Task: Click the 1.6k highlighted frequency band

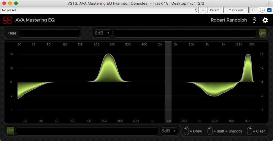Action: pos(168,82)
